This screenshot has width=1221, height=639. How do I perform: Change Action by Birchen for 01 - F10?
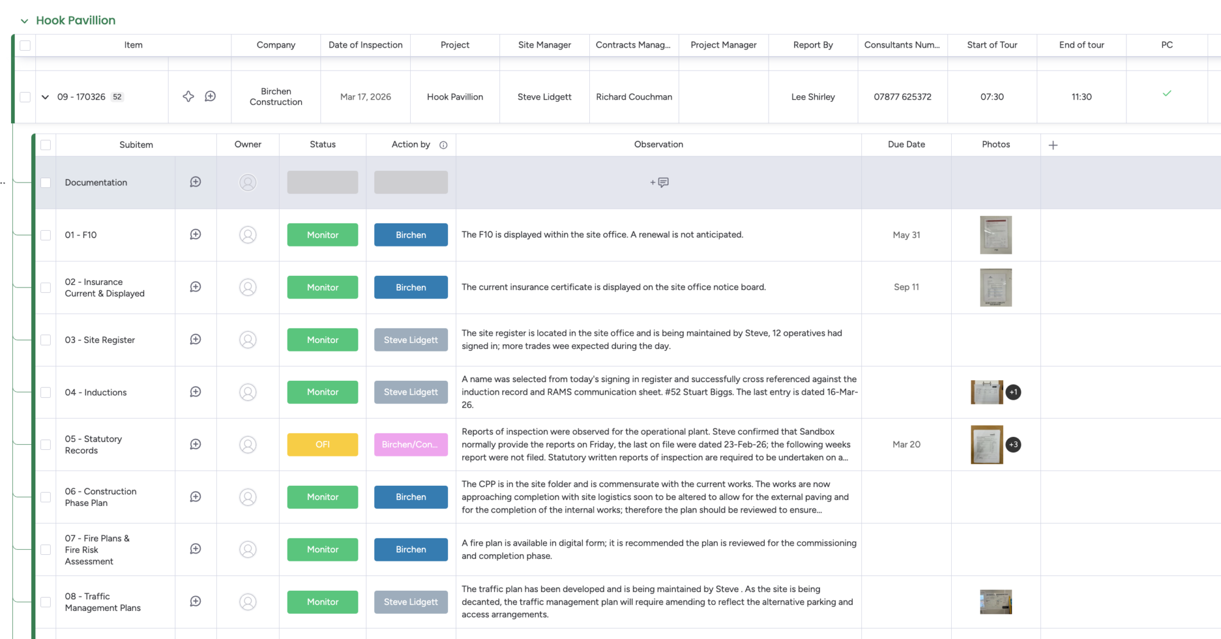coord(410,235)
